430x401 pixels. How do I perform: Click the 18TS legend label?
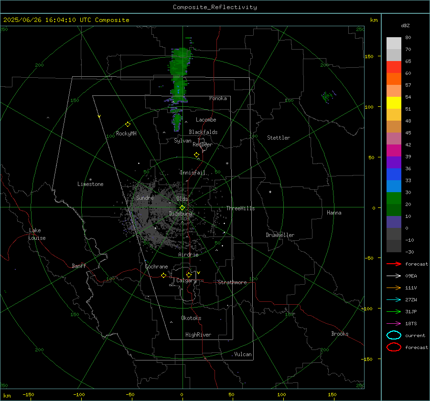(411, 324)
